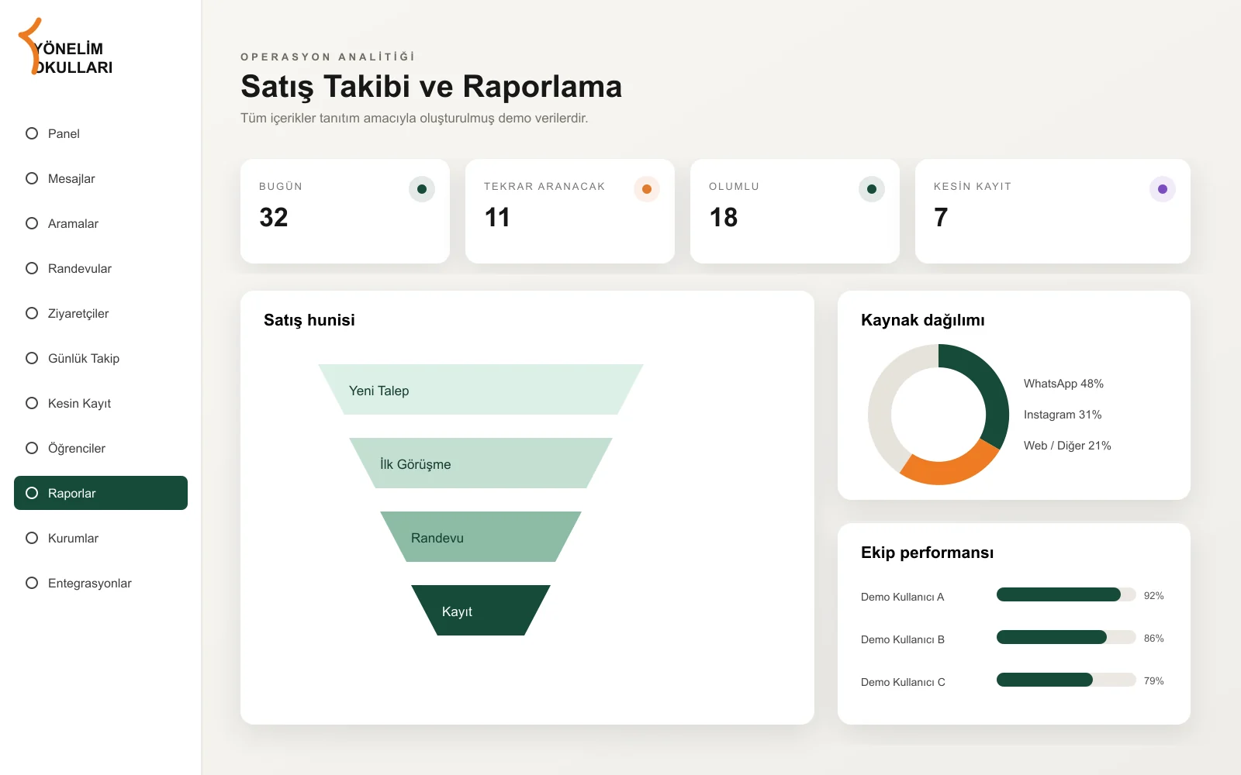Click the Web / Diğer 21% legend entry
The width and height of the screenshot is (1241, 775).
[1067, 446]
